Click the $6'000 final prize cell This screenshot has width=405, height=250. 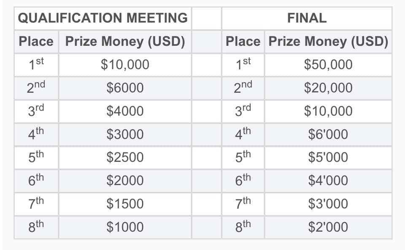click(328, 134)
